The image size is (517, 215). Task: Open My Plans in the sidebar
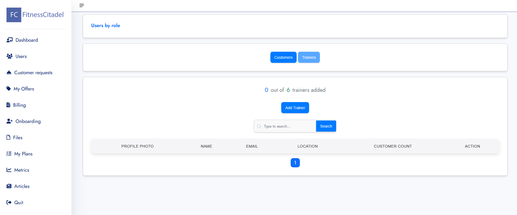[23, 154]
